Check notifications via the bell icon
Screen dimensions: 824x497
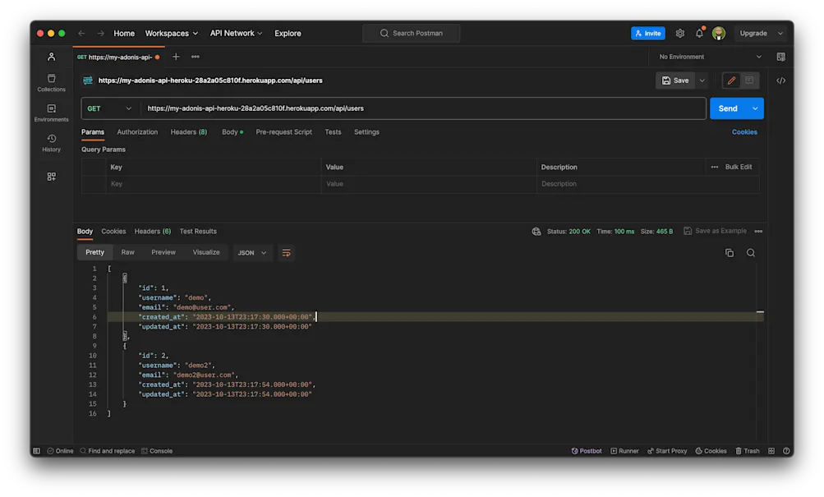[698, 33]
